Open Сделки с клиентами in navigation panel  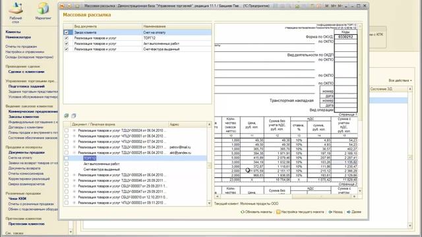(x=26, y=72)
